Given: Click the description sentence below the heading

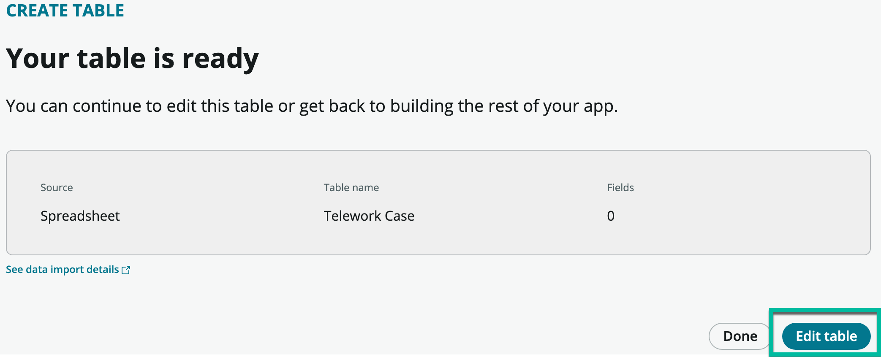Looking at the screenshot, I should (312, 106).
